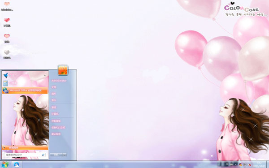The width and height of the screenshot is (269, 168).
Task: Expand the blue bird program's jump list arrow
Action: pos(45,75)
